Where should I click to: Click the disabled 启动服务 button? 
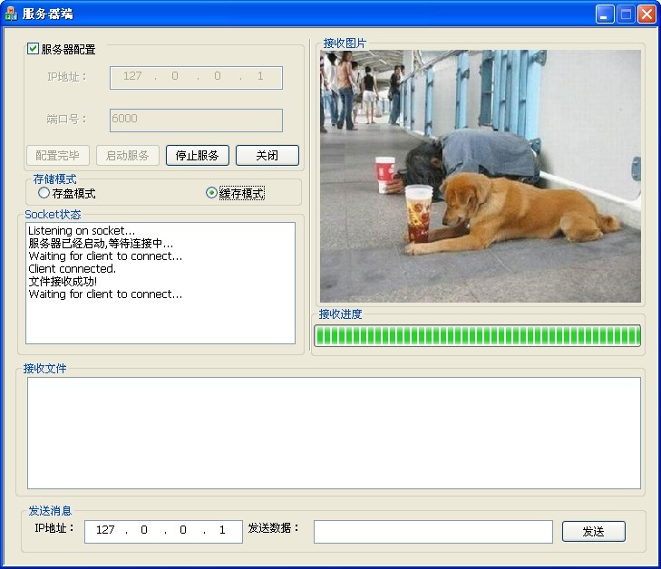click(x=128, y=156)
